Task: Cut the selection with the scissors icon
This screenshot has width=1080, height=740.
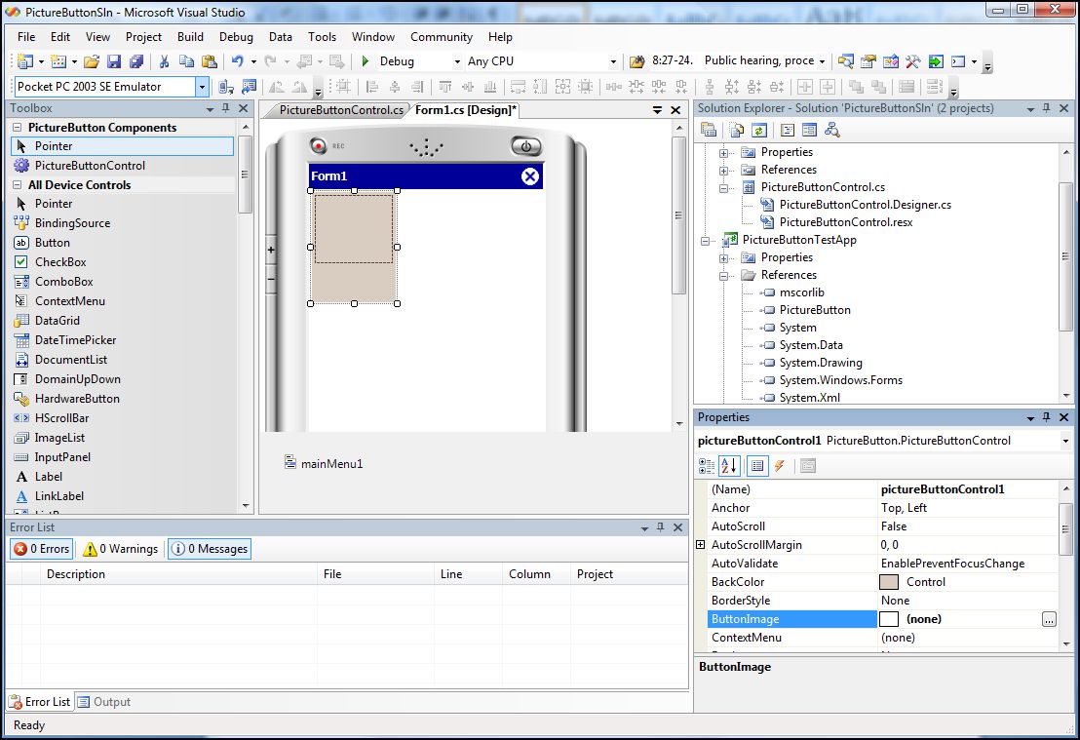Action: coord(164,61)
